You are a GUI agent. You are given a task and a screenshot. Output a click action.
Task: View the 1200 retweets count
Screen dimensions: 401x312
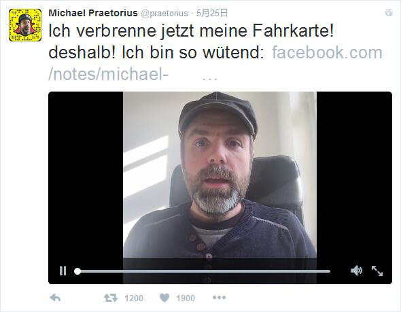(134, 298)
